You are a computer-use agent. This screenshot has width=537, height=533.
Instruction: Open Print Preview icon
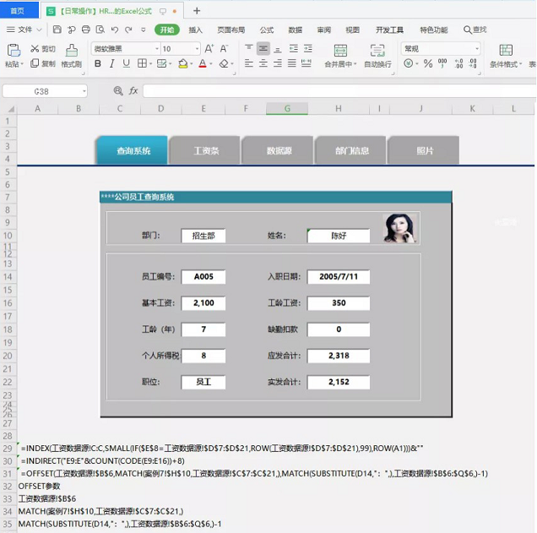click(100, 30)
